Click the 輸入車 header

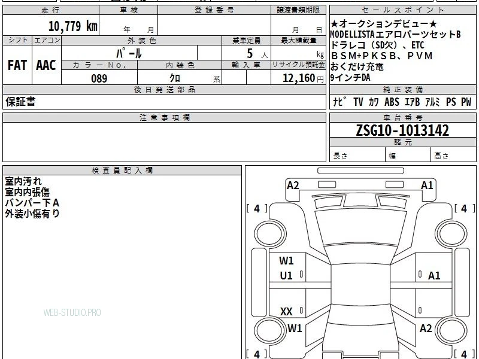pos(246,65)
